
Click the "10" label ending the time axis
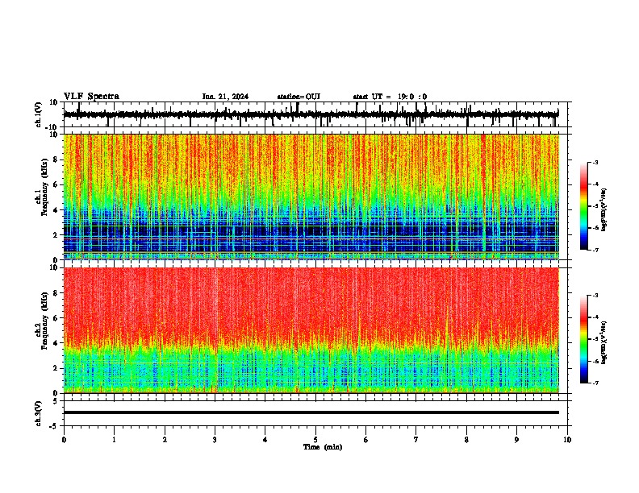tap(567, 440)
